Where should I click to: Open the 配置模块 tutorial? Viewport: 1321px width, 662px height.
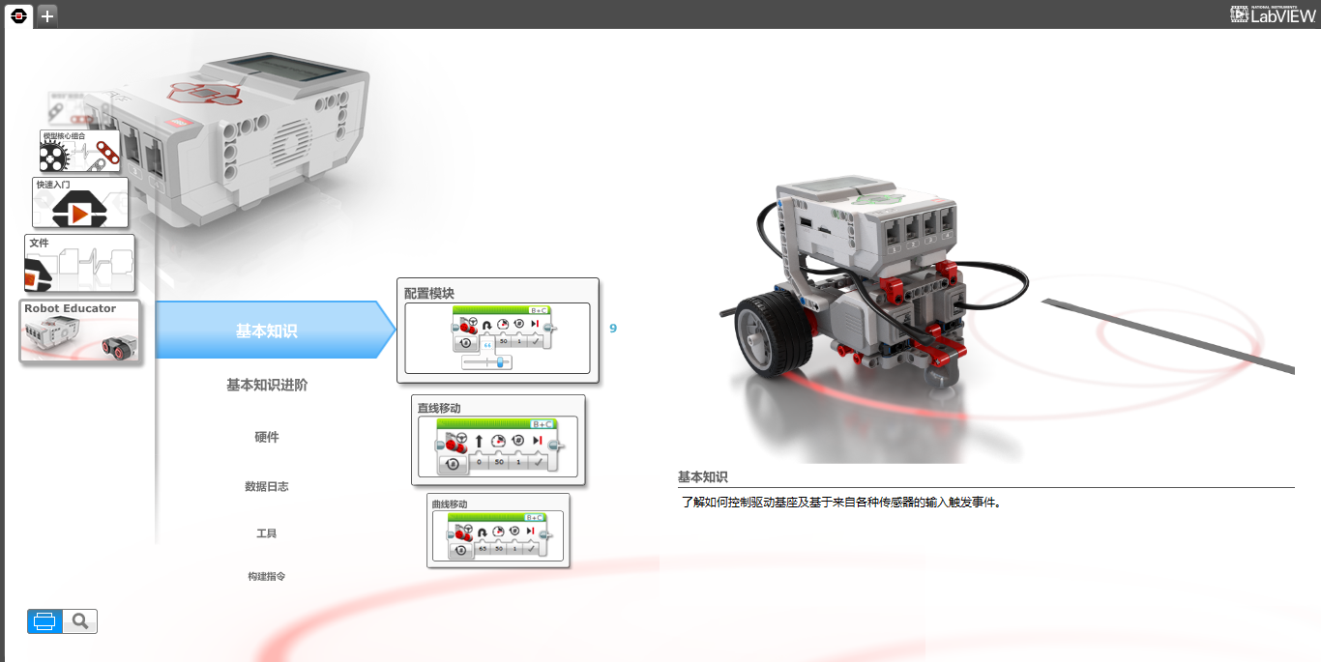click(x=498, y=330)
